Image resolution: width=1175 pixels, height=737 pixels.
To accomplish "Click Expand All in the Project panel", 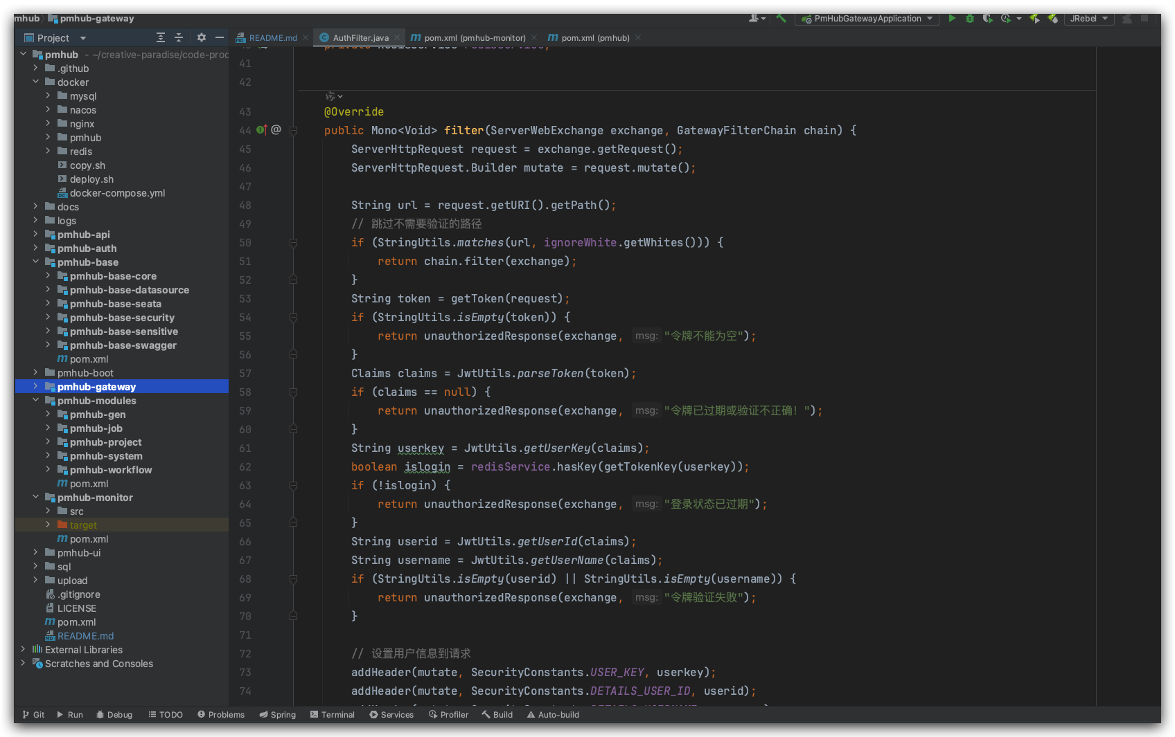I will point(161,38).
